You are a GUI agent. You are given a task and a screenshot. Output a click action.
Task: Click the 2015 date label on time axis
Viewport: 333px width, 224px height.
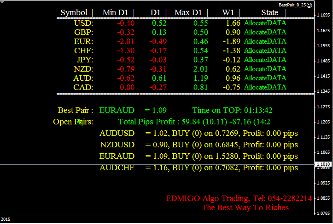coord(6,219)
